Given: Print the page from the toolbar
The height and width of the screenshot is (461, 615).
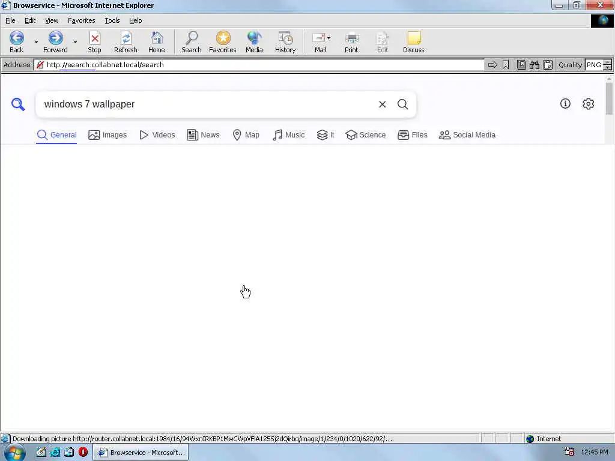Looking at the screenshot, I should click(351, 42).
